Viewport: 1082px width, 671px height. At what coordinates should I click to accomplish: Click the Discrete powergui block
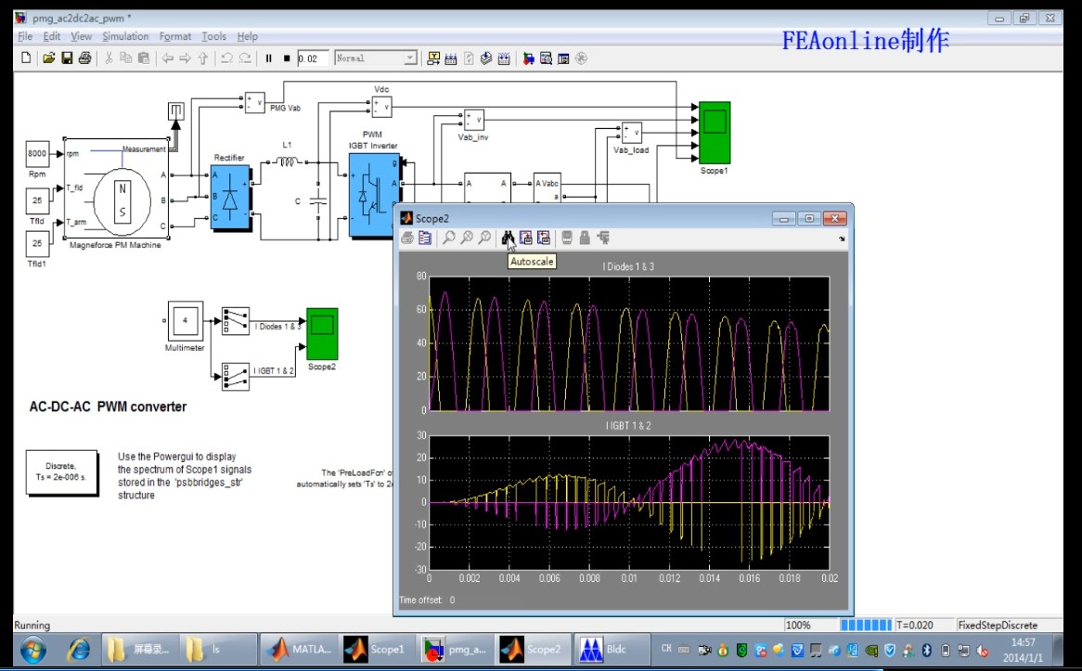(61, 472)
